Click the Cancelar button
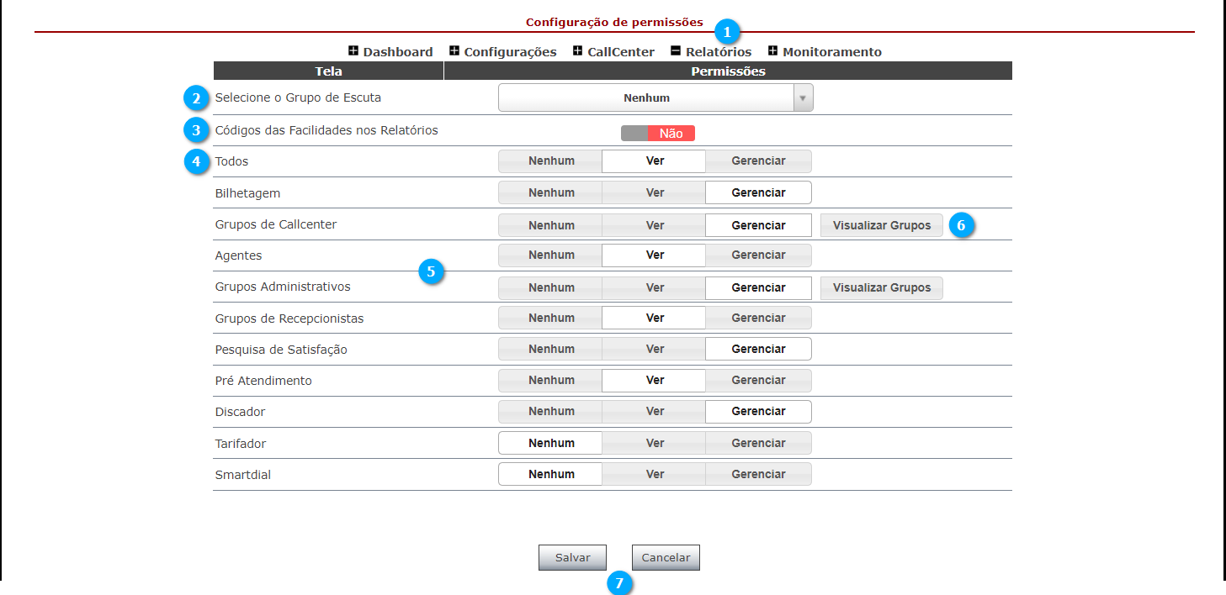This screenshot has width=1226, height=595. pos(666,557)
